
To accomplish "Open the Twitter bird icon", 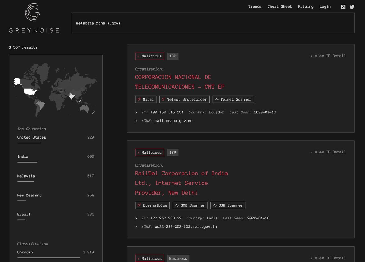I will (352, 7).
